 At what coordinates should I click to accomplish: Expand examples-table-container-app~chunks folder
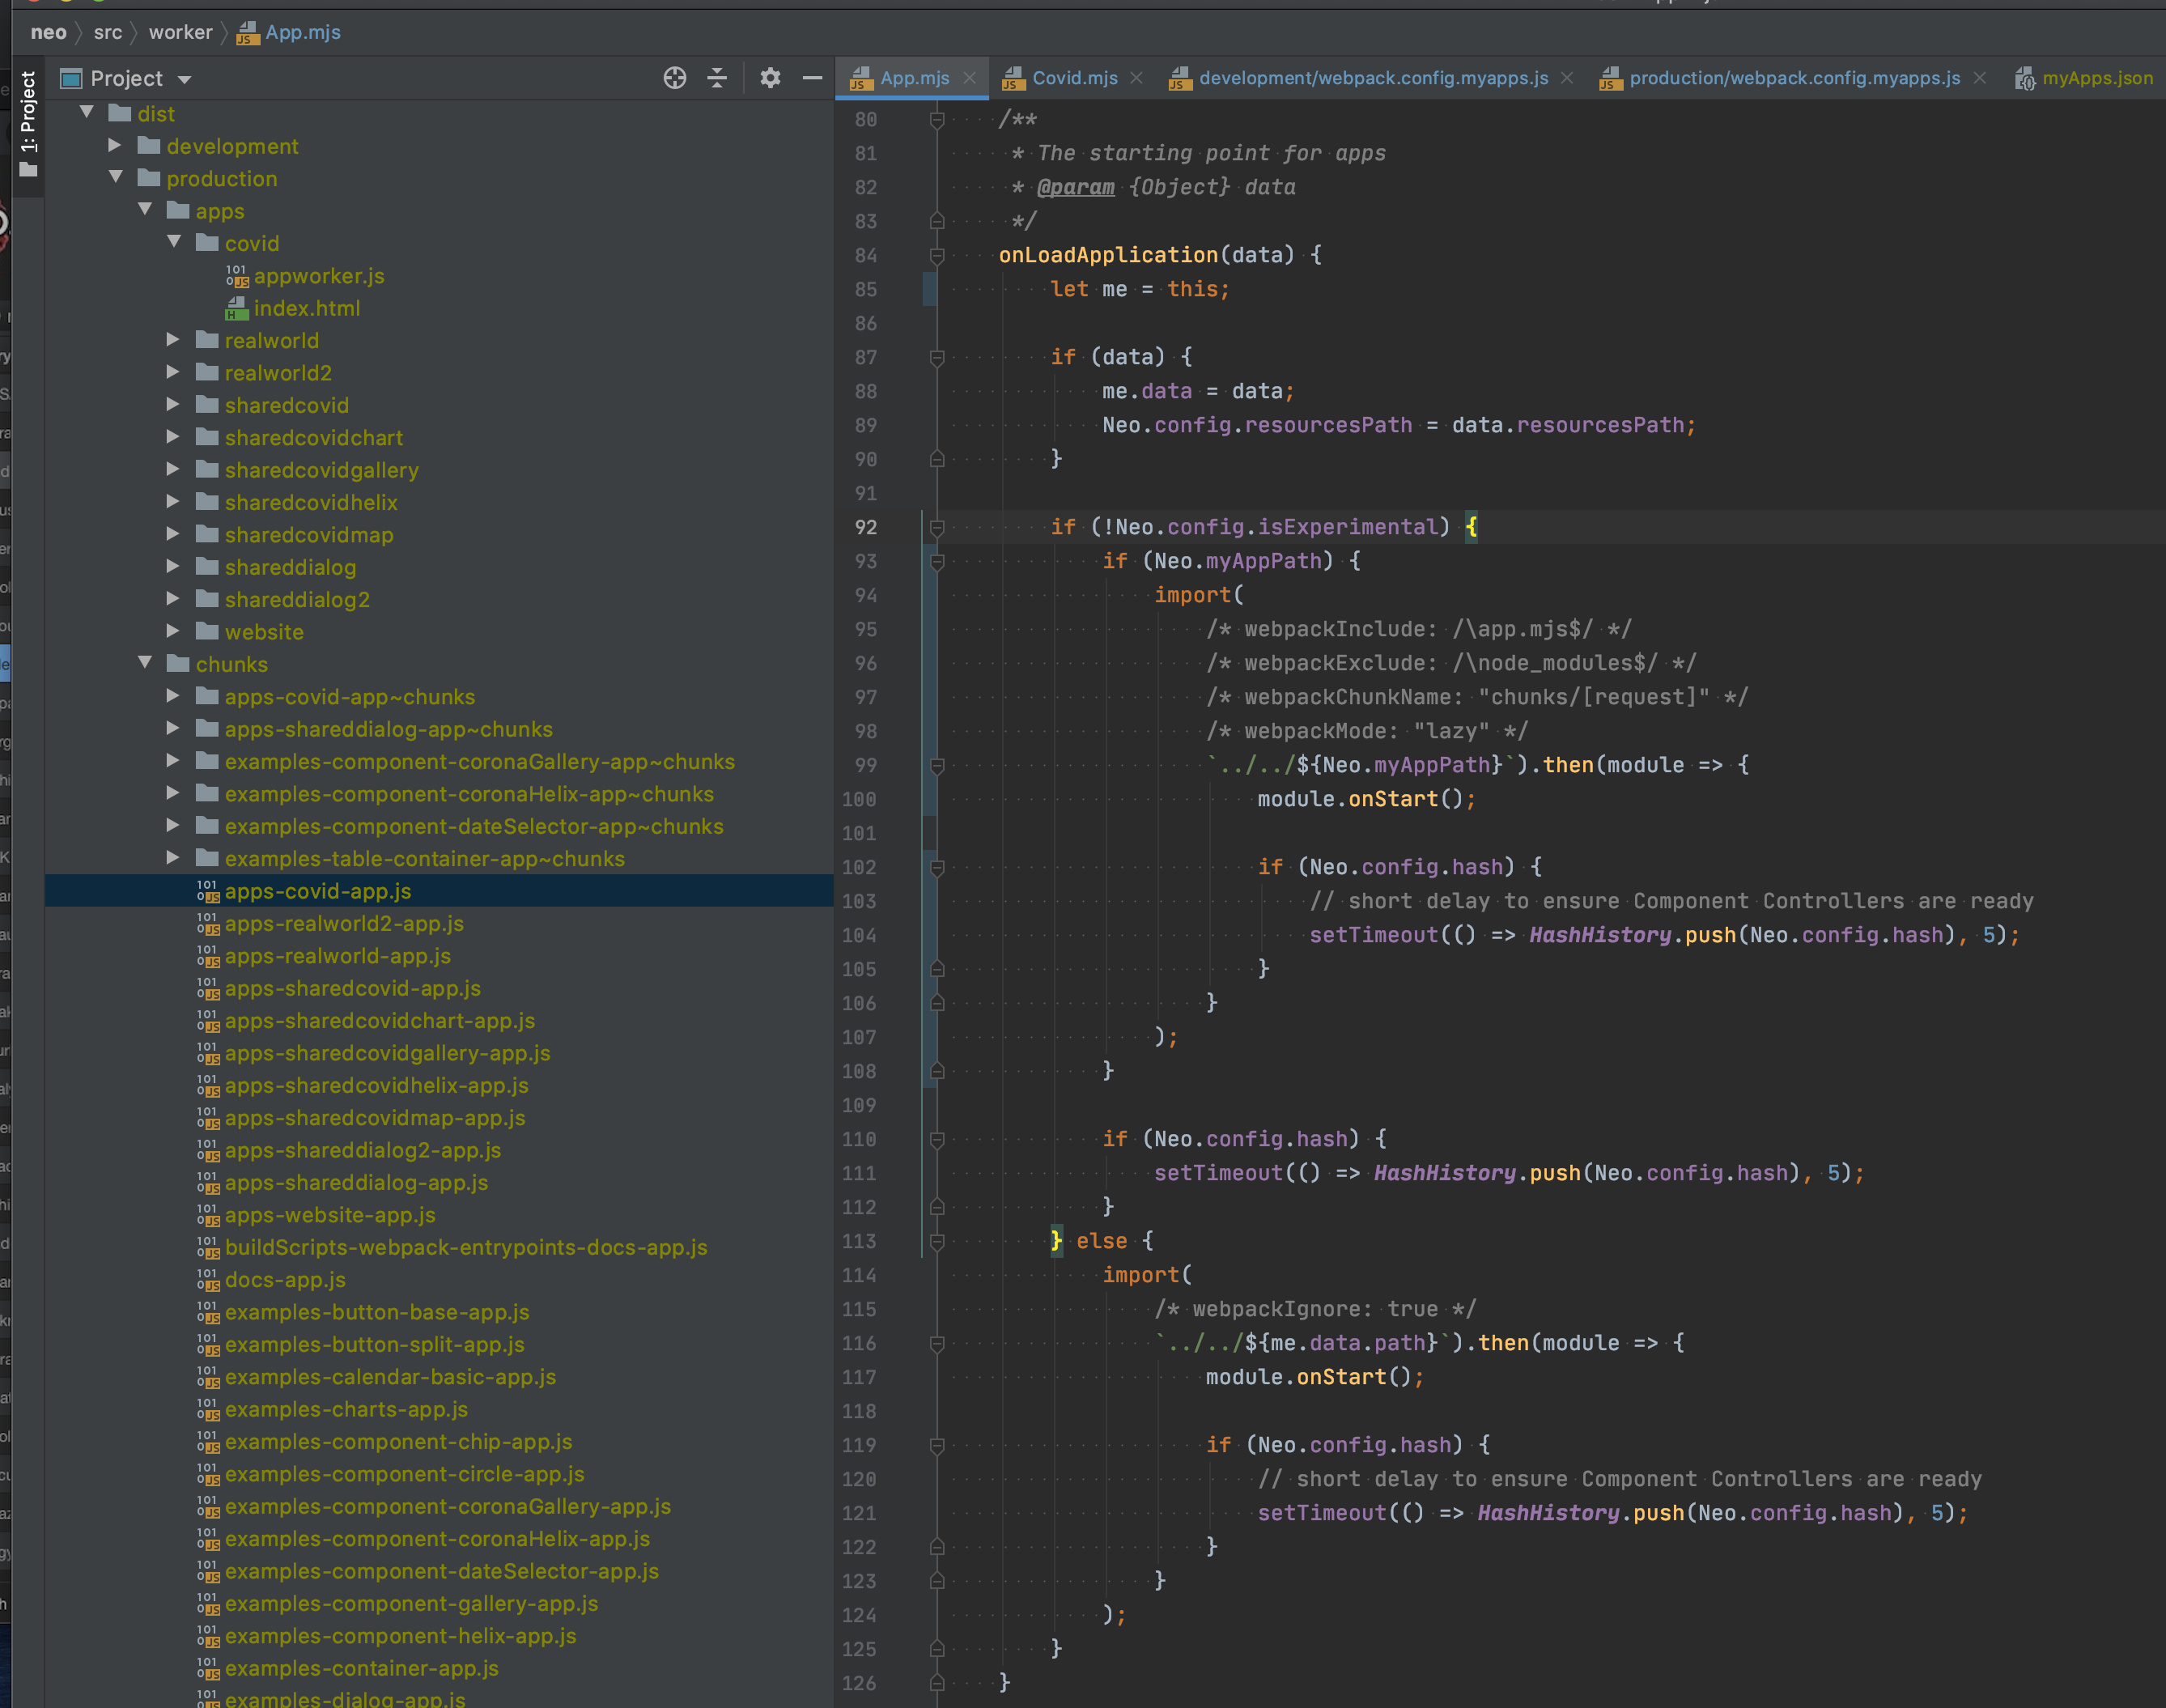point(173,858)
